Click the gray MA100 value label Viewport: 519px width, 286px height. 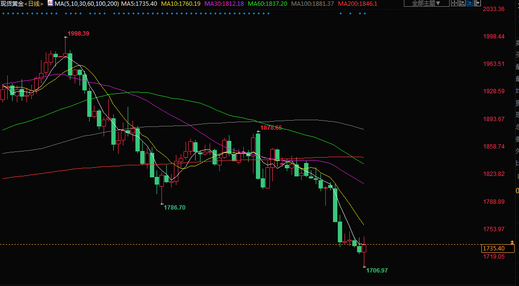click(313, 3)
